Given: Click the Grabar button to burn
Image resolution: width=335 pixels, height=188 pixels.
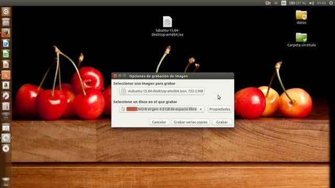Looking at the screenshot, I should pyautogui.click(x=222, y=122).
